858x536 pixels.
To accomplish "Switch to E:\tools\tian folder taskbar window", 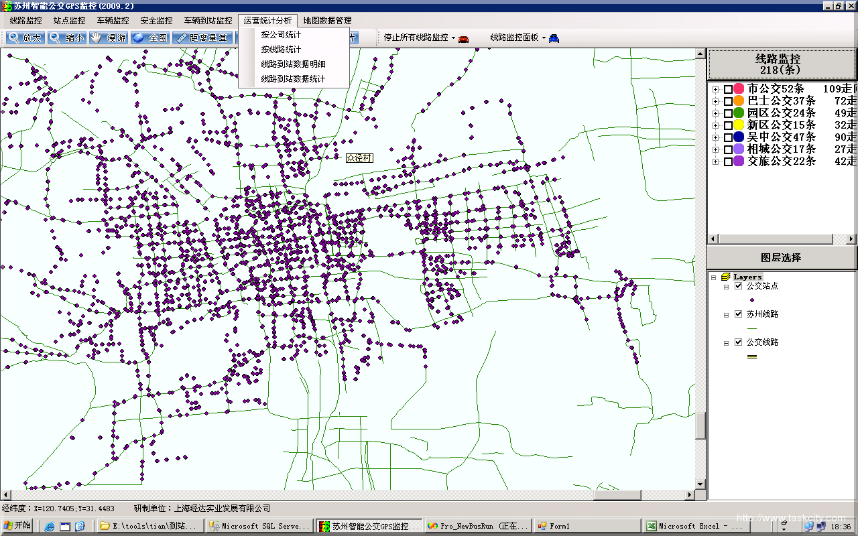I will (150, 527).
